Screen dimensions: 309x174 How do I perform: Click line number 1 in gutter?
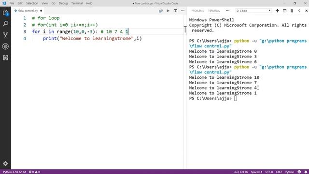tap(25, 18)
